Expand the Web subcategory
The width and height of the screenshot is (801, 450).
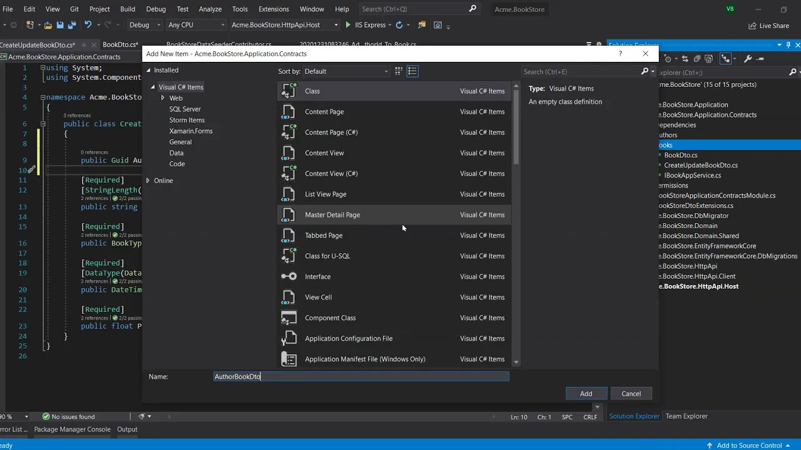pyautogui.click(x=163, y=98)
